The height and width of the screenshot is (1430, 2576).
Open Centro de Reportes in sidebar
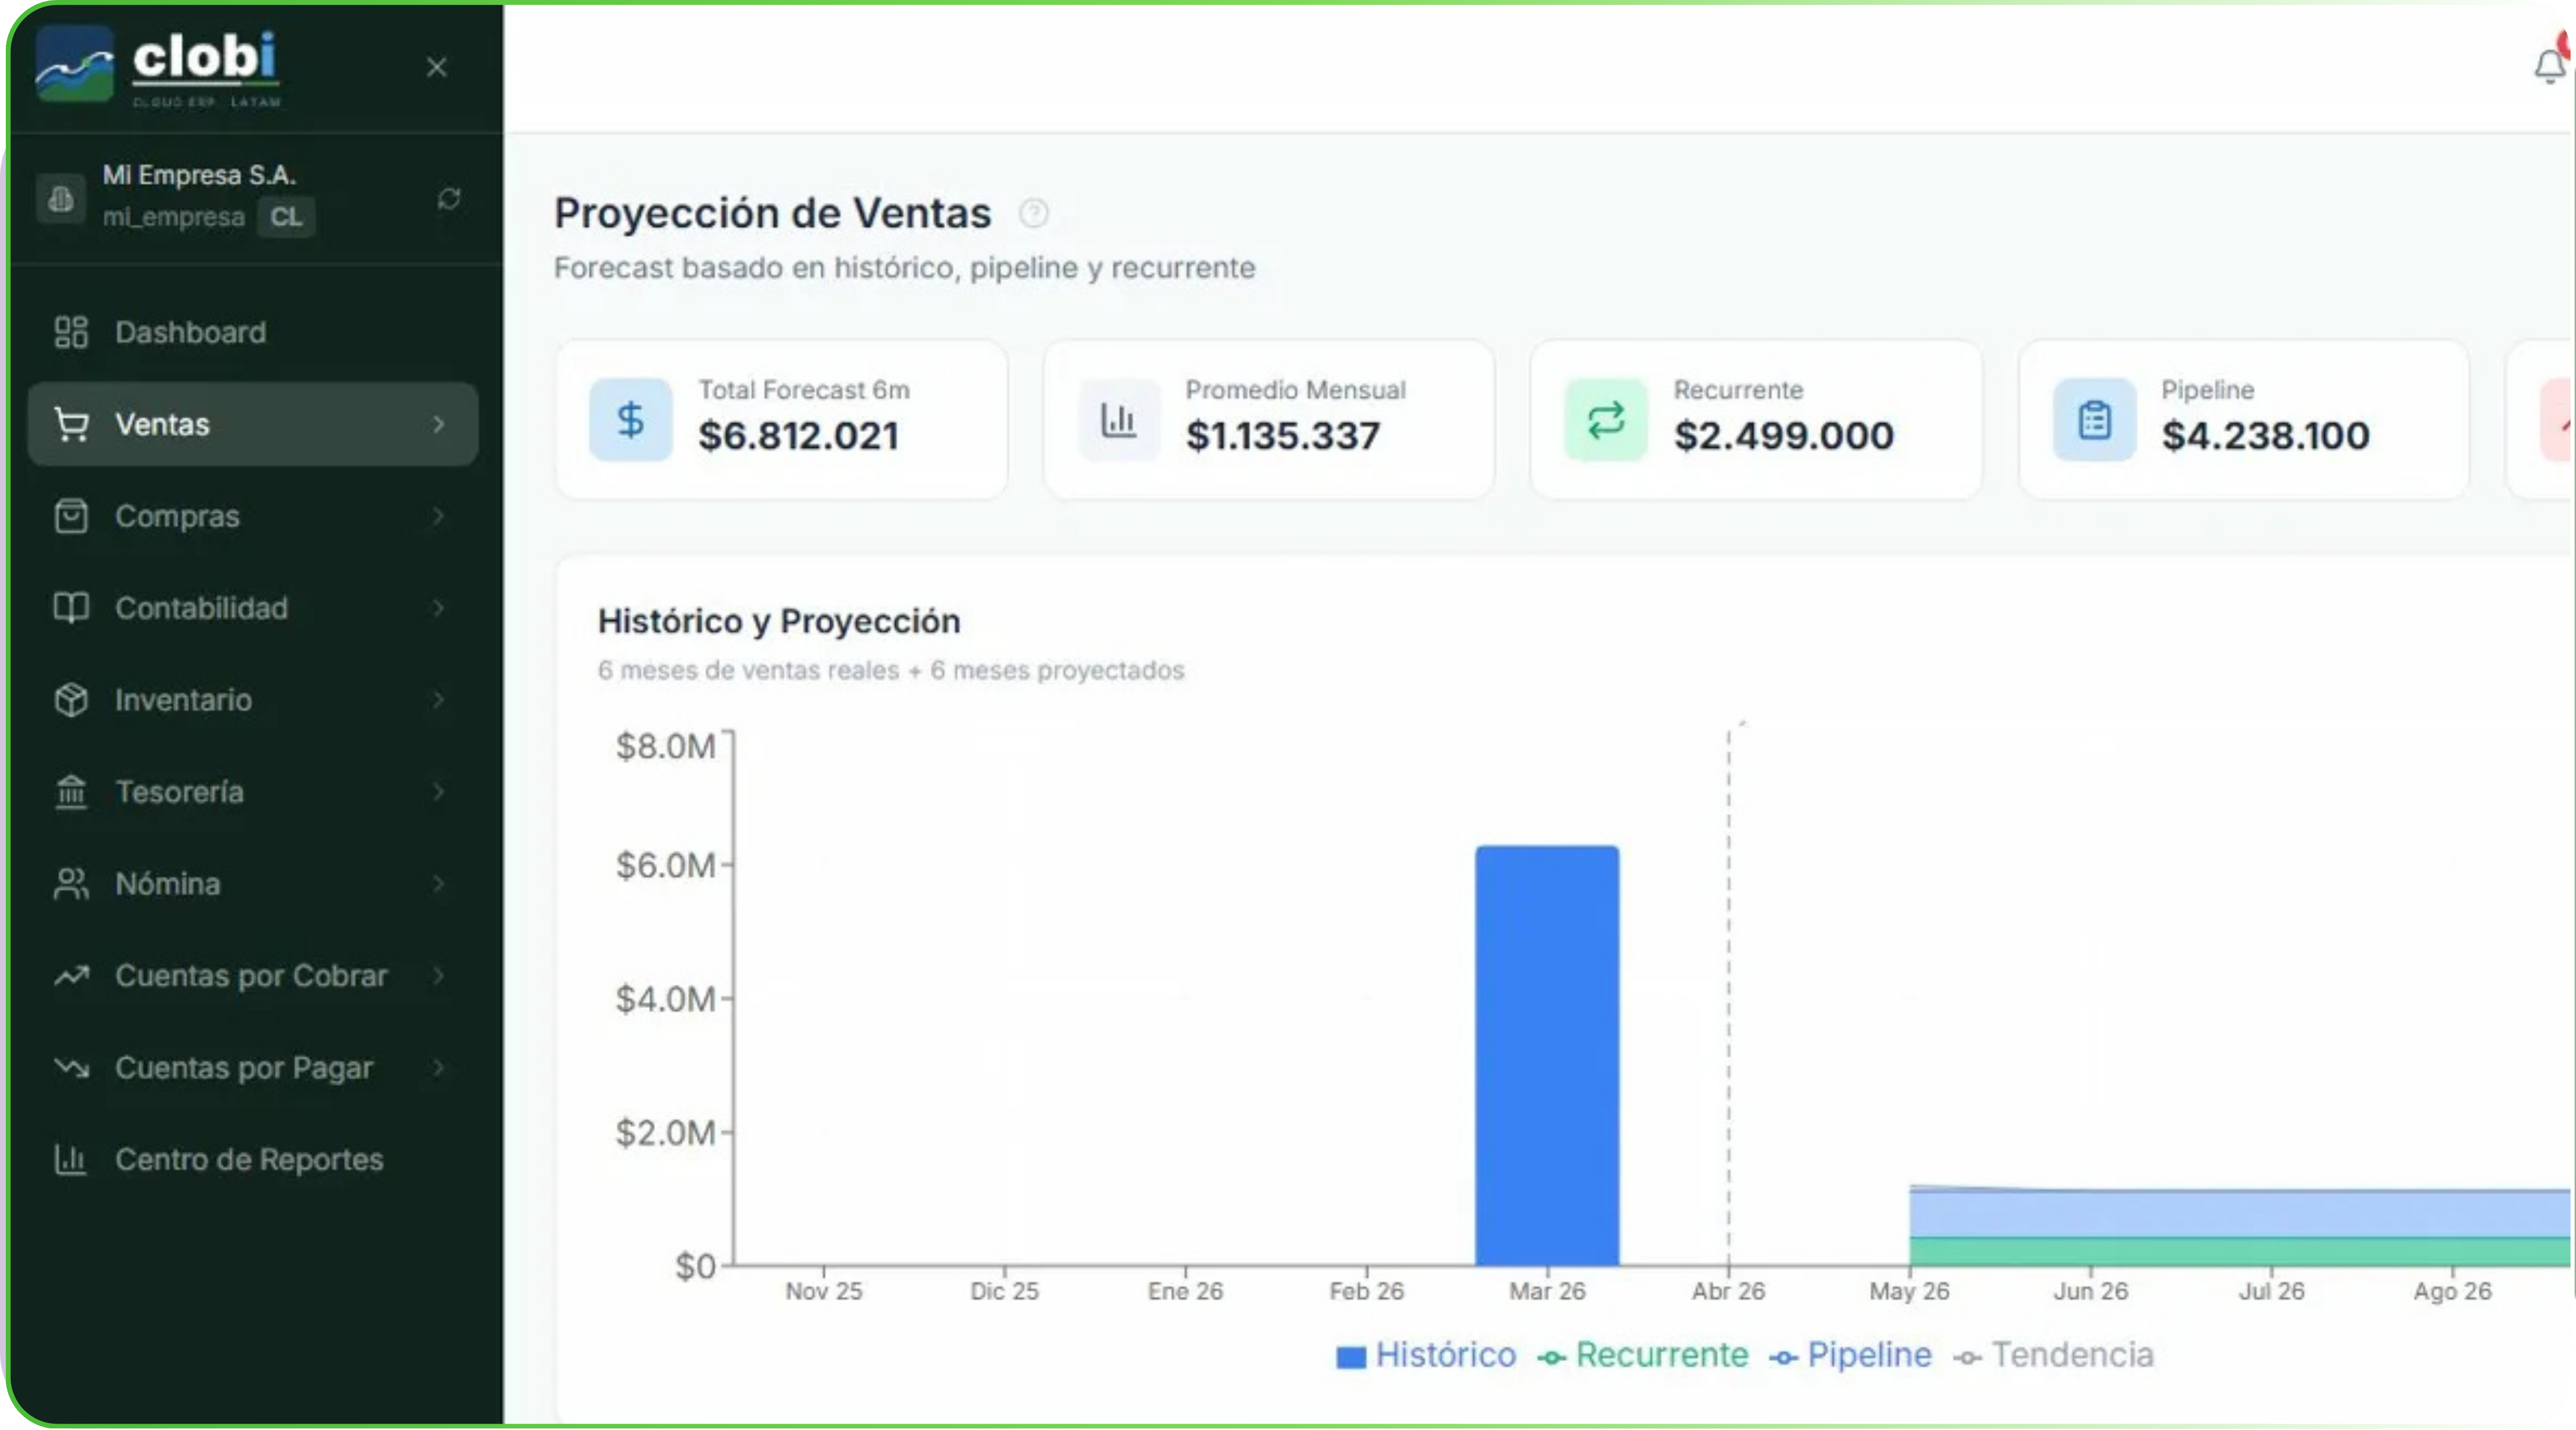tap(248, 1159)
